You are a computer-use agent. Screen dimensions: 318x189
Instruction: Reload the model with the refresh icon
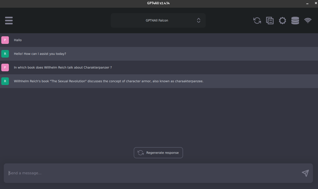[257, 21]
